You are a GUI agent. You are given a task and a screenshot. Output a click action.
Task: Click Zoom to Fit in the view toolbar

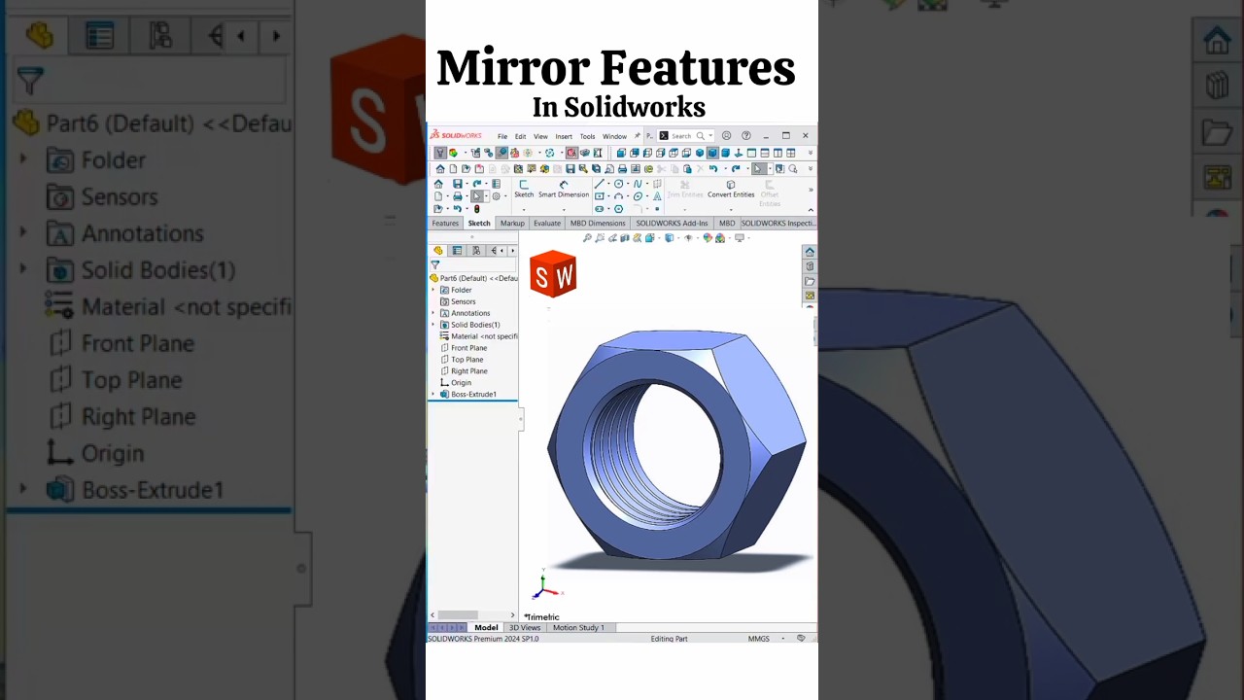point(587,238)
